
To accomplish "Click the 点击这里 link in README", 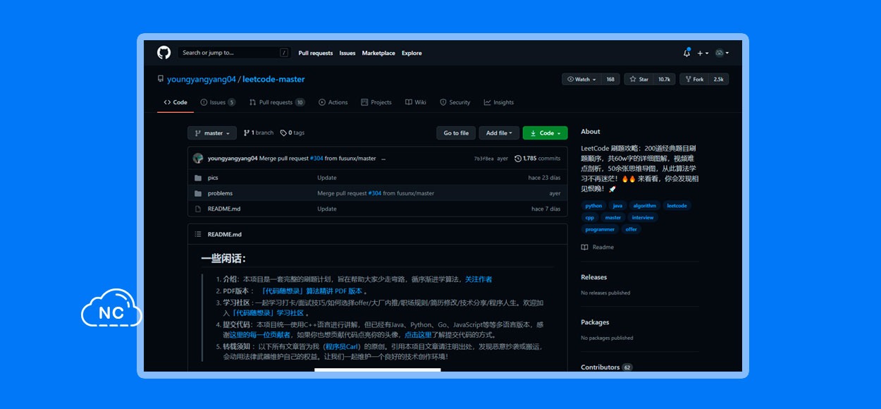I will tap(418, 335).
